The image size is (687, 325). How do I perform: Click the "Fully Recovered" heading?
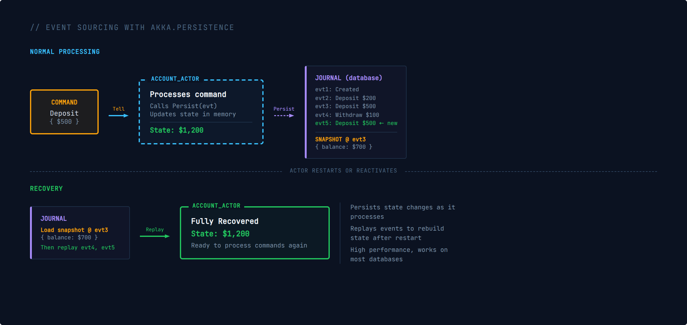pos(225,221)
